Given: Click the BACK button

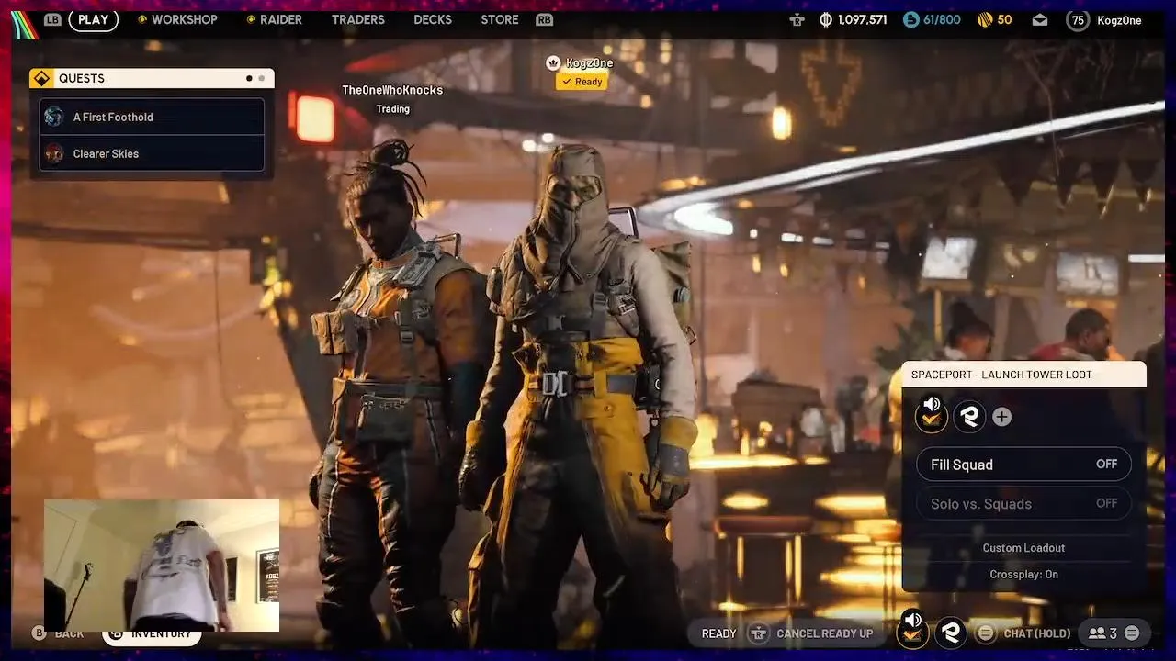Looking at the screenshot, I should pos(69,633).
